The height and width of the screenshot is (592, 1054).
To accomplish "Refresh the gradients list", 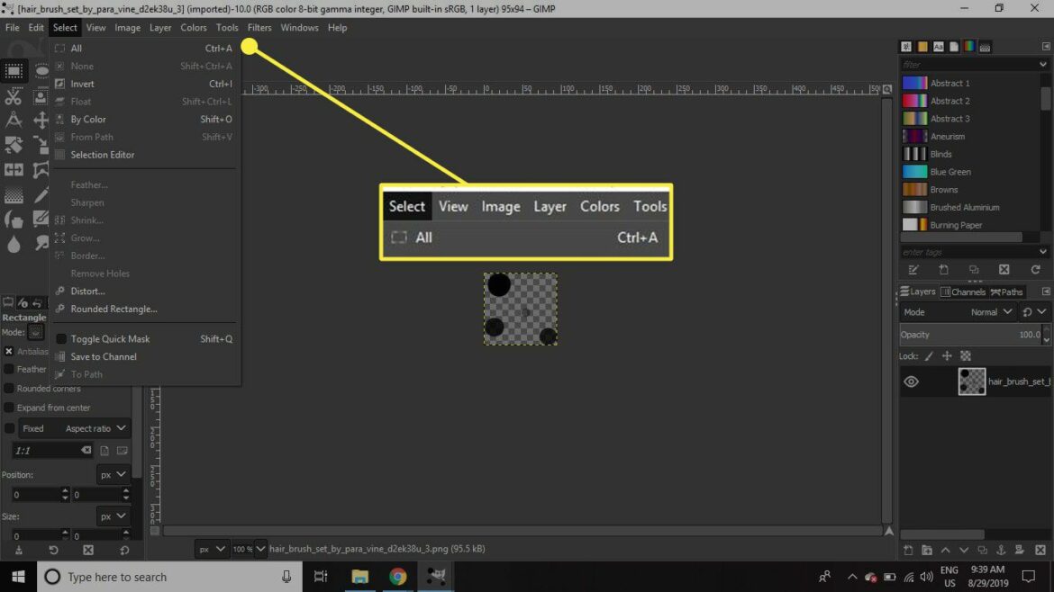I will [x=1035, y=270].
